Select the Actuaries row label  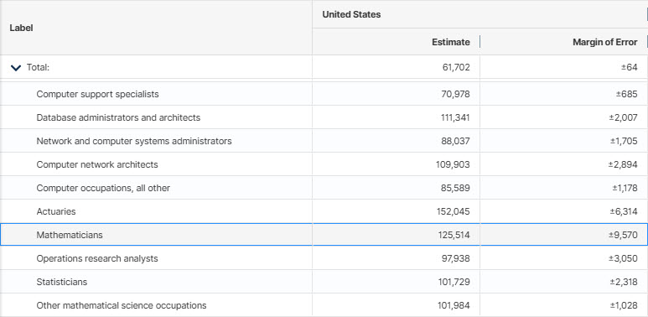pyautogui.click(x=56, y=211)
